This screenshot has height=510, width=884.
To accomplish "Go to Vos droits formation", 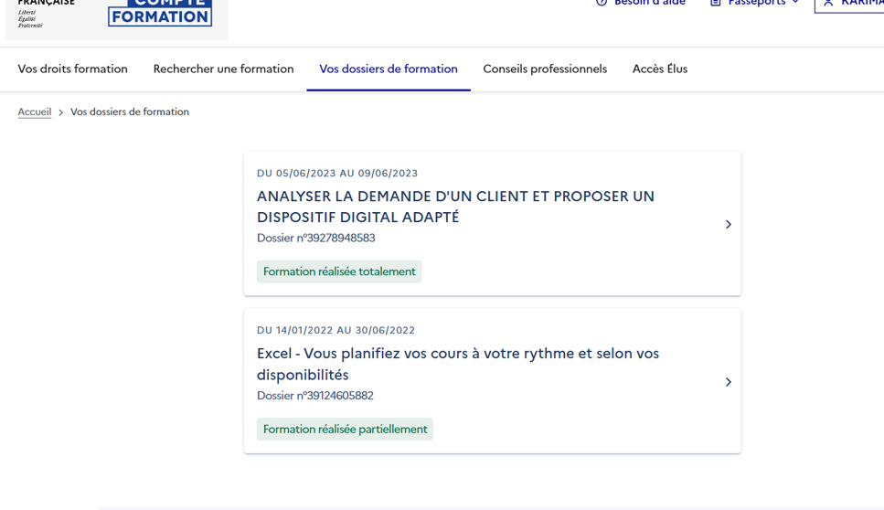I will point(73,69).
